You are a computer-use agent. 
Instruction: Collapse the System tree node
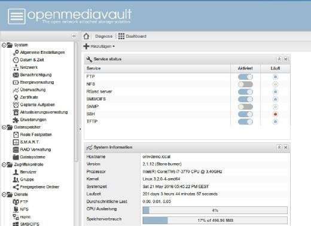4,45
